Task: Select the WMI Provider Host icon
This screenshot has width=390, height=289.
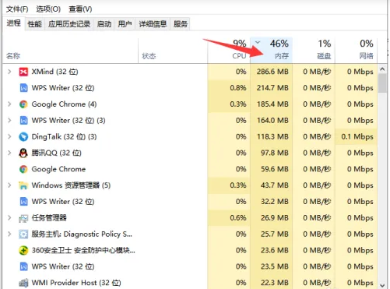Action: point(23,283)
